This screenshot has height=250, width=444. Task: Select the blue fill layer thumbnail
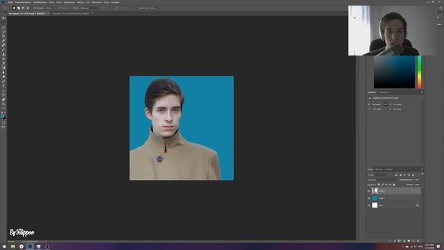[375, 198]
